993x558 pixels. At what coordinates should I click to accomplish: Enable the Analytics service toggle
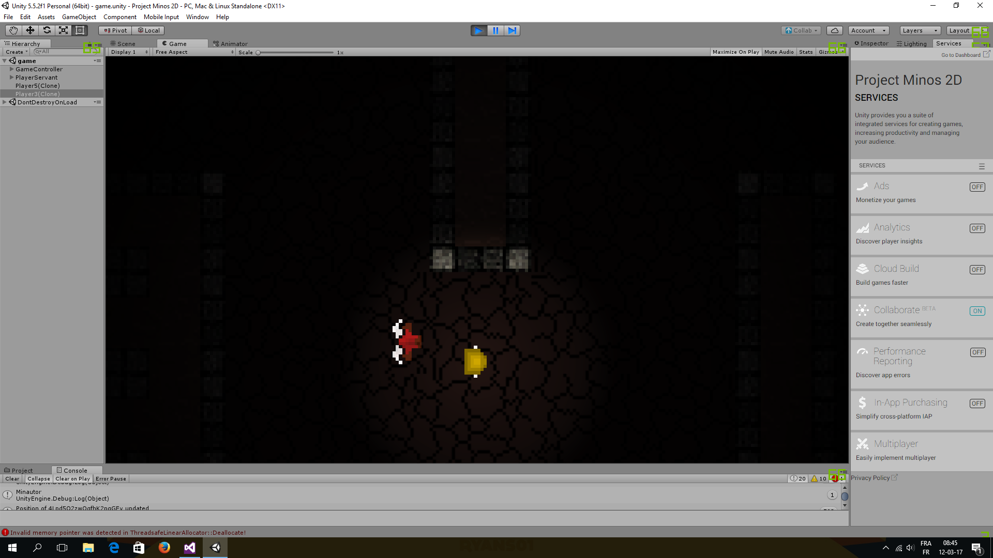click(977, 228)
